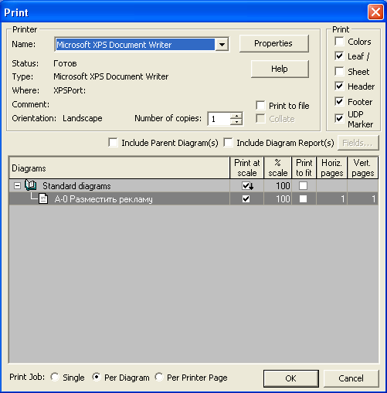Click the 100 scale value of A-0 row

click(x=283, y=198)
